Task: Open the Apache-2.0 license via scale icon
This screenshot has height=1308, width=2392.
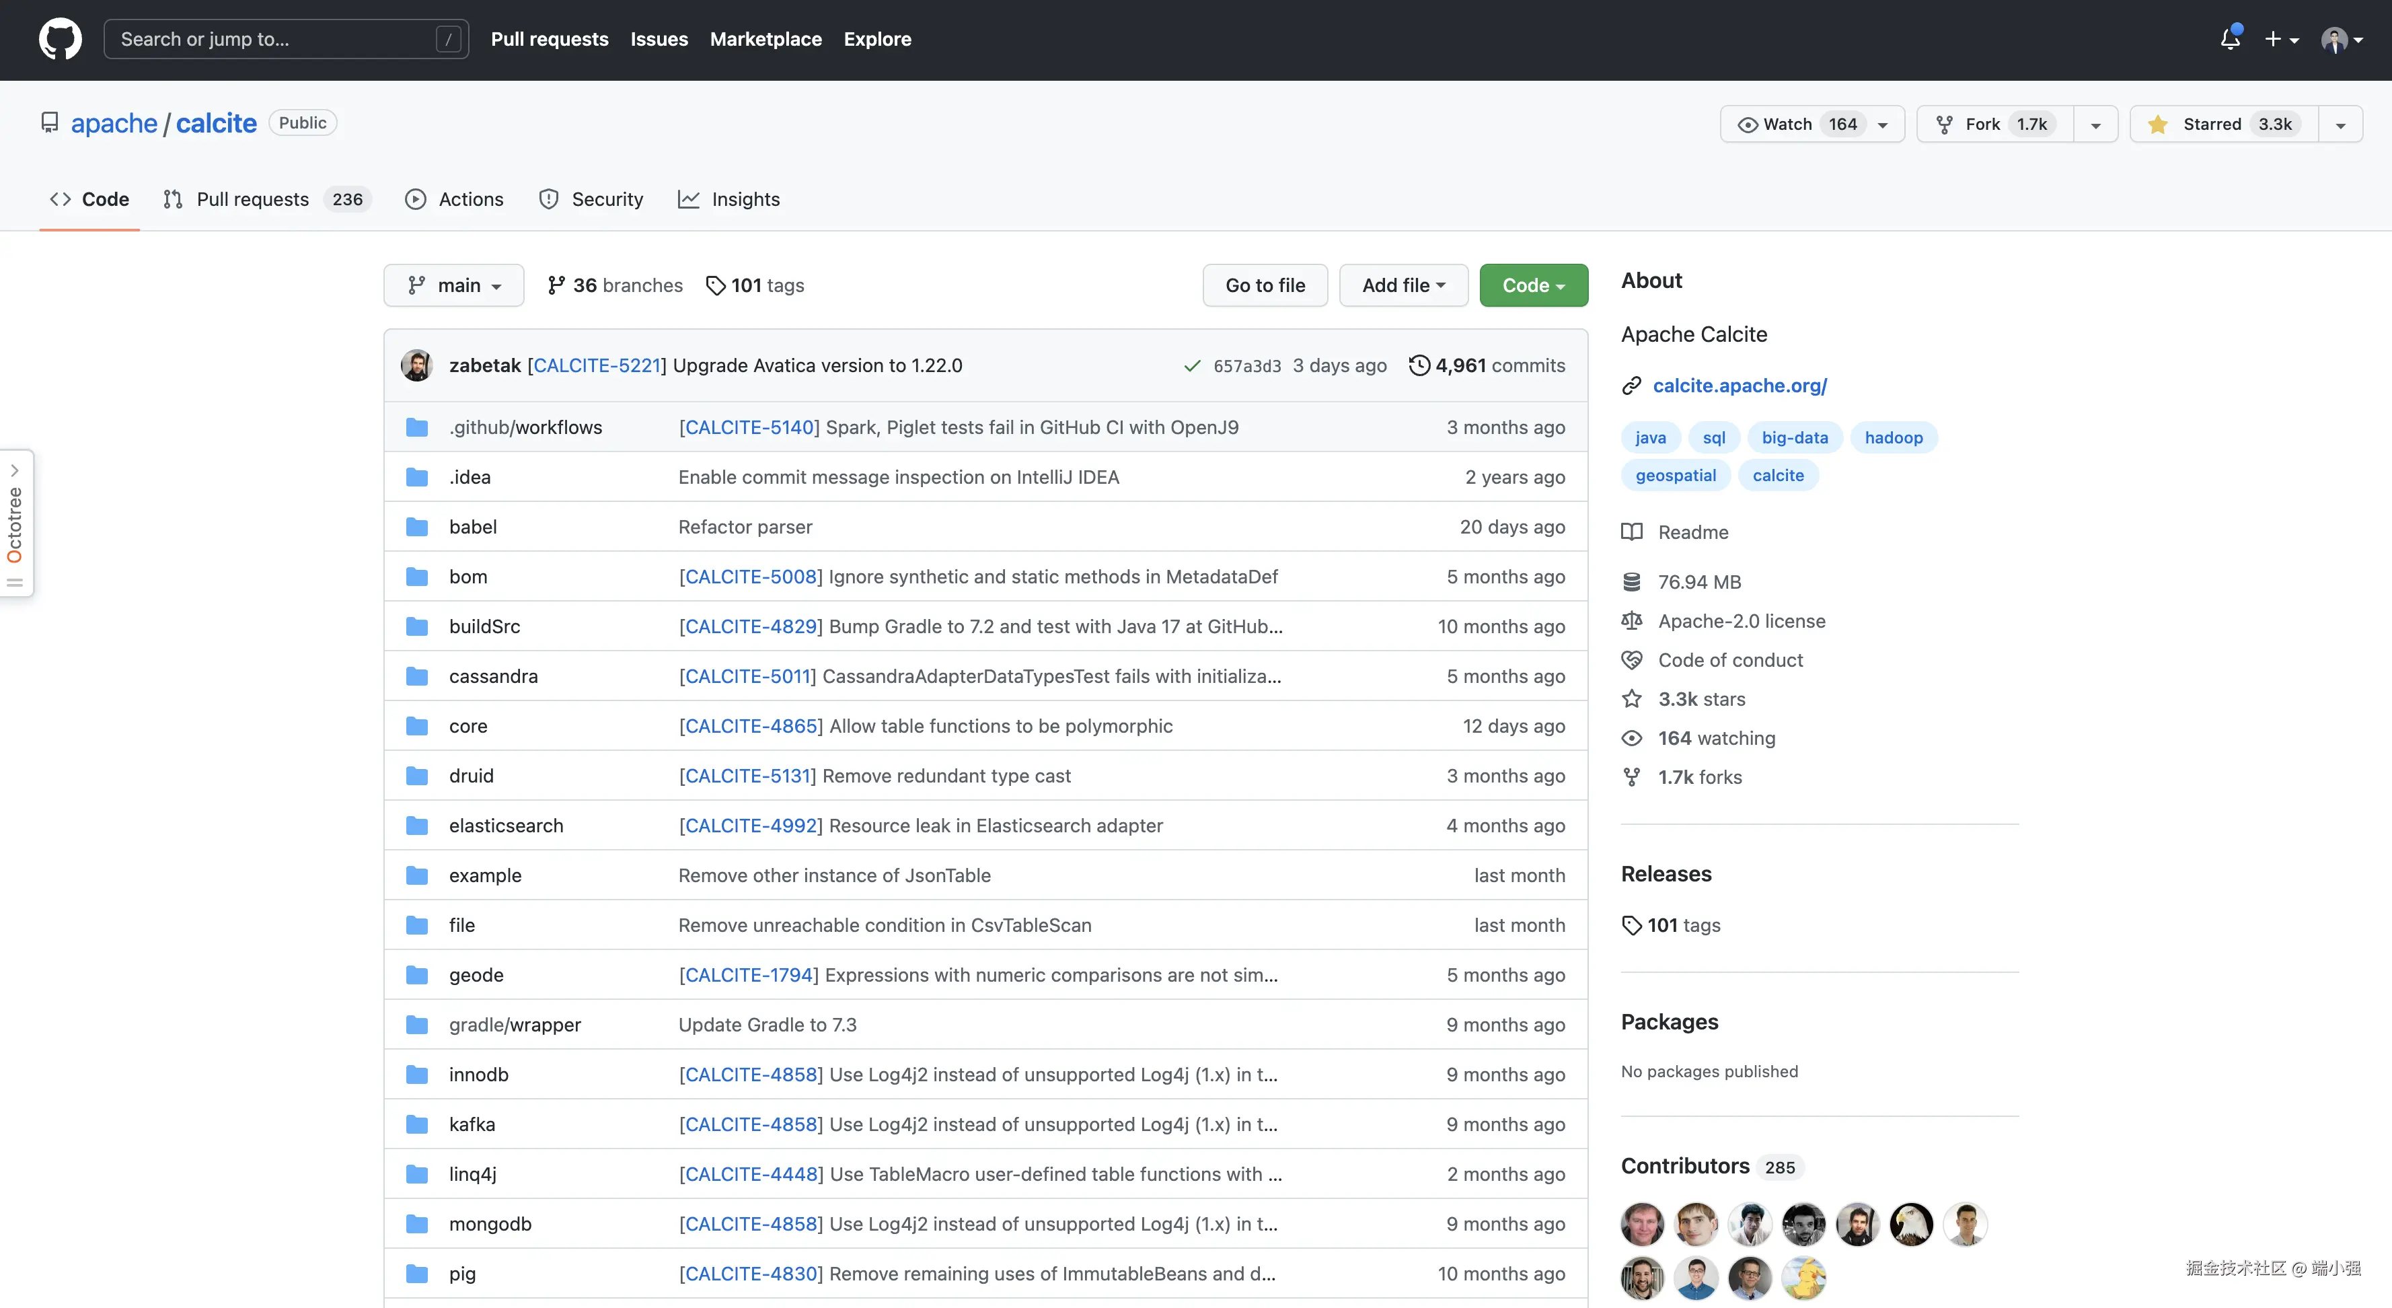Action: point(1631,620)
